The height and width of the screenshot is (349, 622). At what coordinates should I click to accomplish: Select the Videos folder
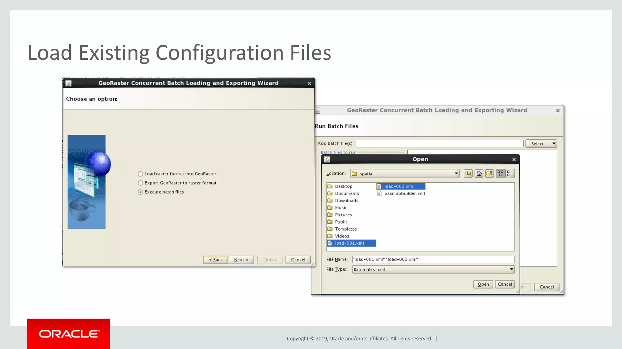338,236
